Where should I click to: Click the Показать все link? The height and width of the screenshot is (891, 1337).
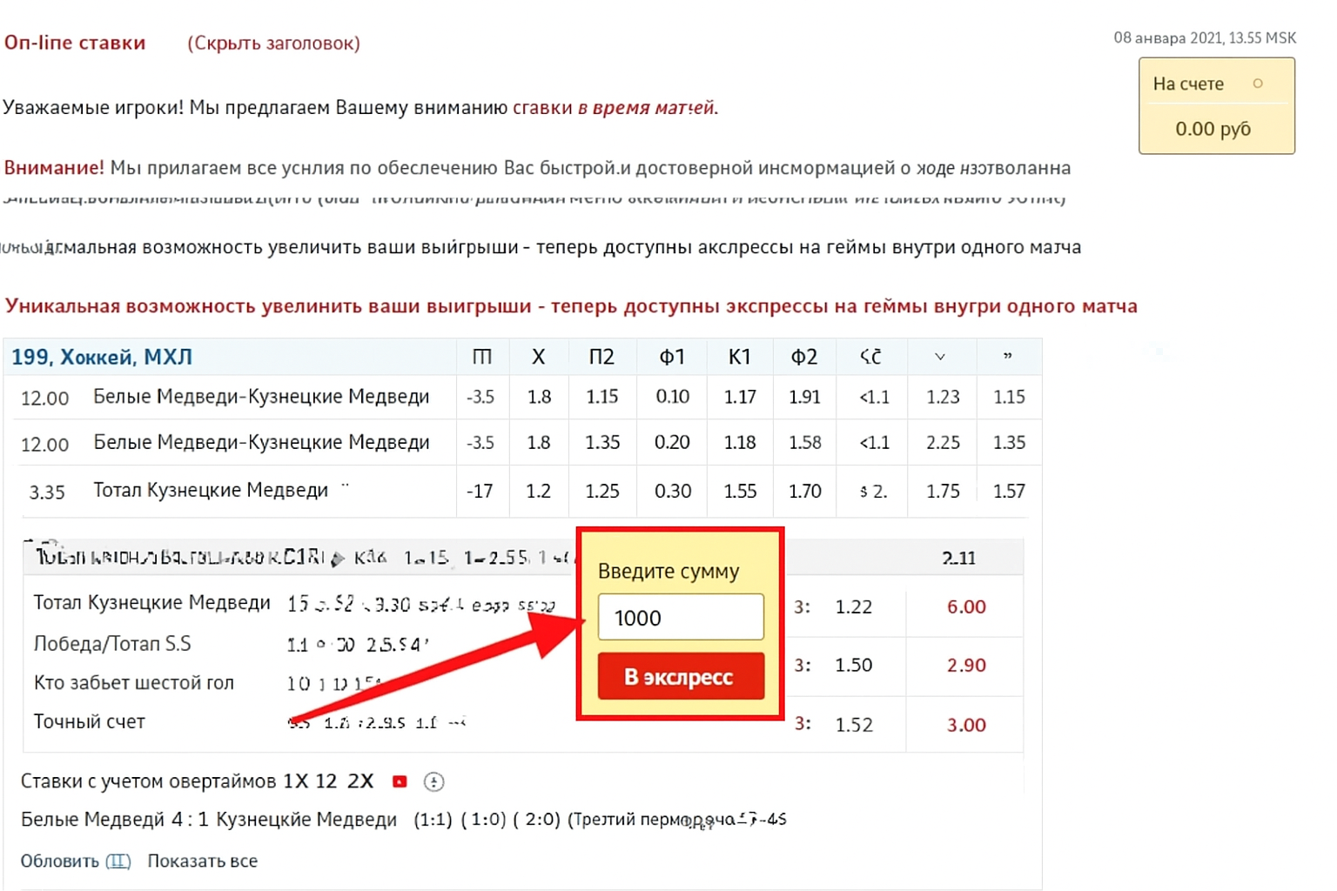(202, 861)
